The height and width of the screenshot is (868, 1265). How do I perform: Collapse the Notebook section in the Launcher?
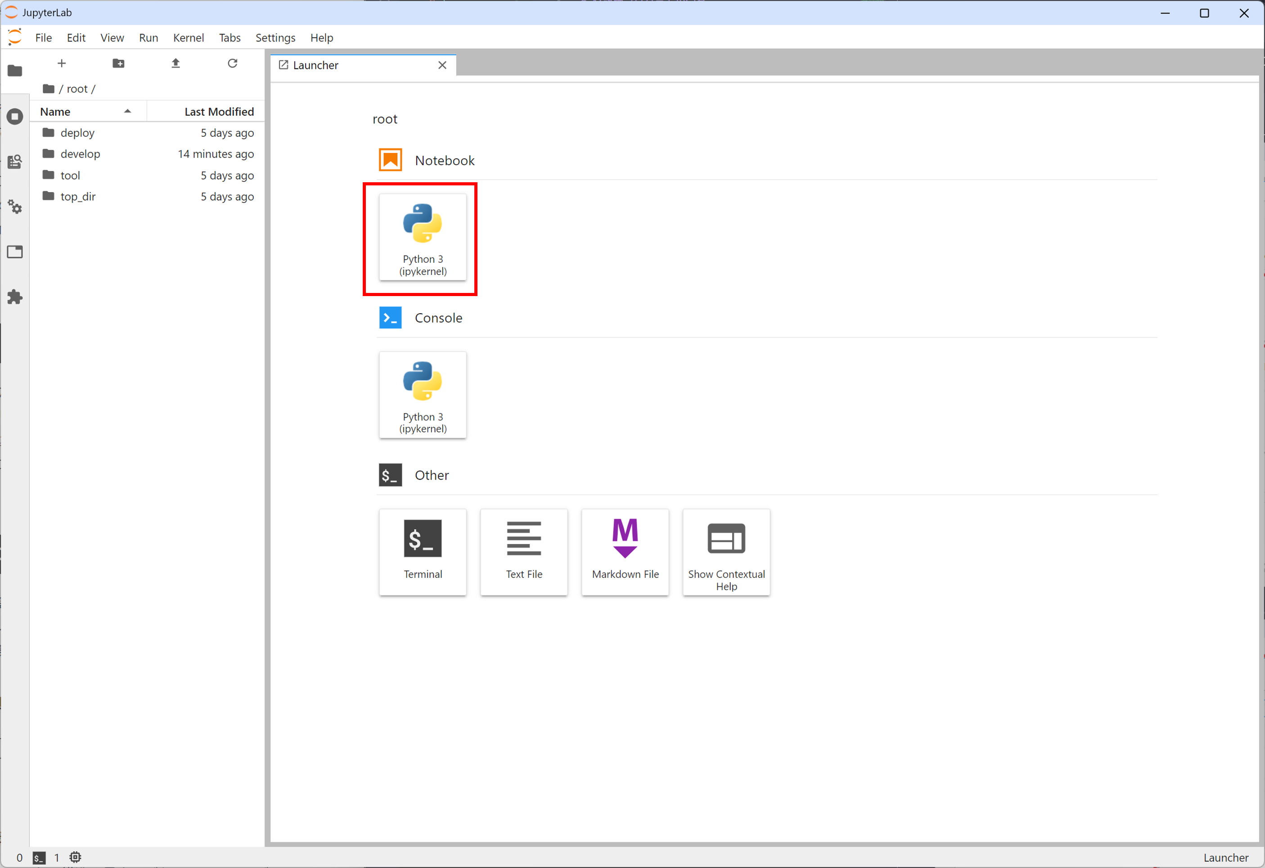point(445,160)
